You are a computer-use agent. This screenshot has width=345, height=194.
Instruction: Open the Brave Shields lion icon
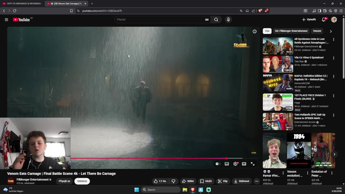pos(260,11)
